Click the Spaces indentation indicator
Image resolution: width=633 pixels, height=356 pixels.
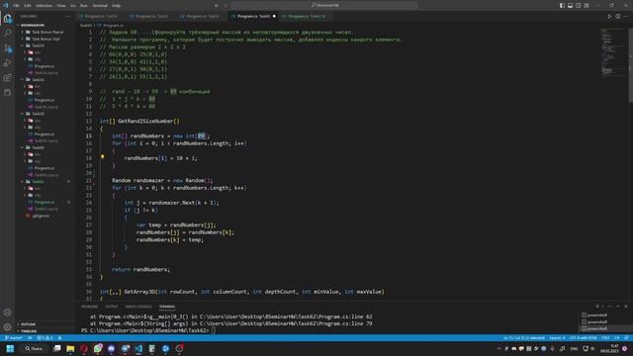[x=557, y=338]
